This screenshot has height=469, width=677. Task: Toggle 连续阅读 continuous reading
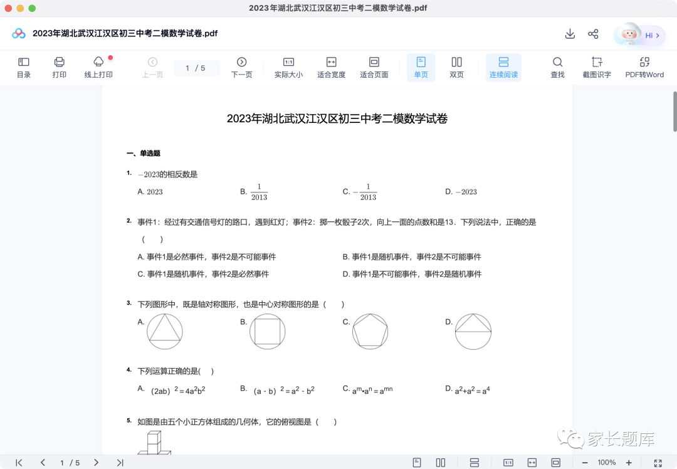[x=503, y=68]
